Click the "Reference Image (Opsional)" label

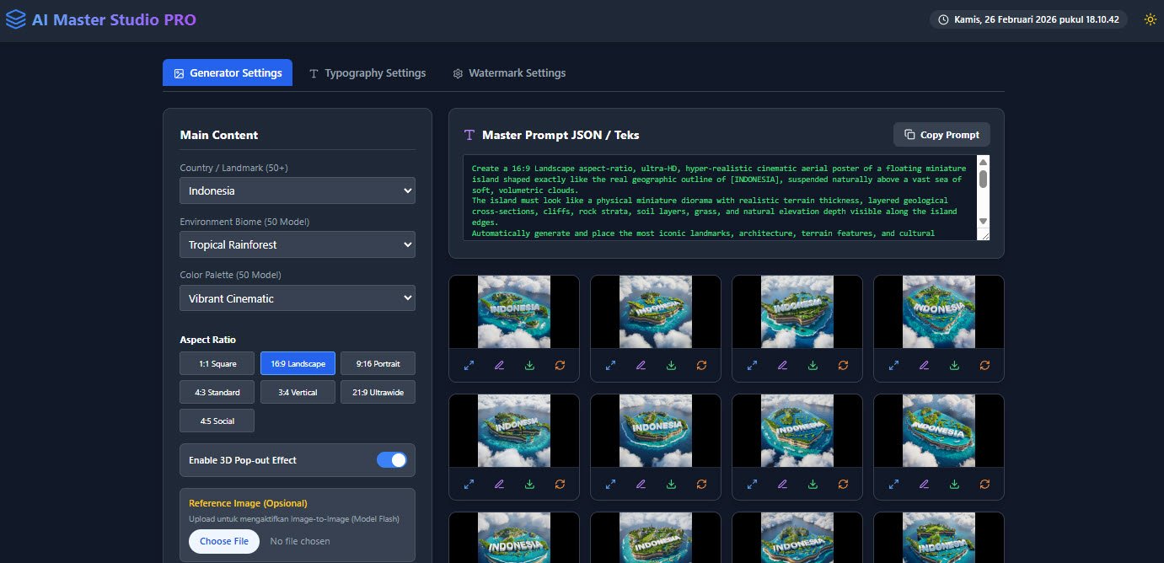(x=248, y=503)
